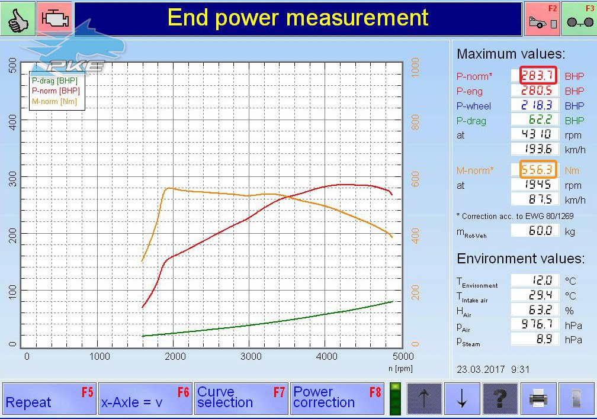Select the F2 trailer vehicle icon
Viewport: 597px width, 419px height.
point(542,18)
